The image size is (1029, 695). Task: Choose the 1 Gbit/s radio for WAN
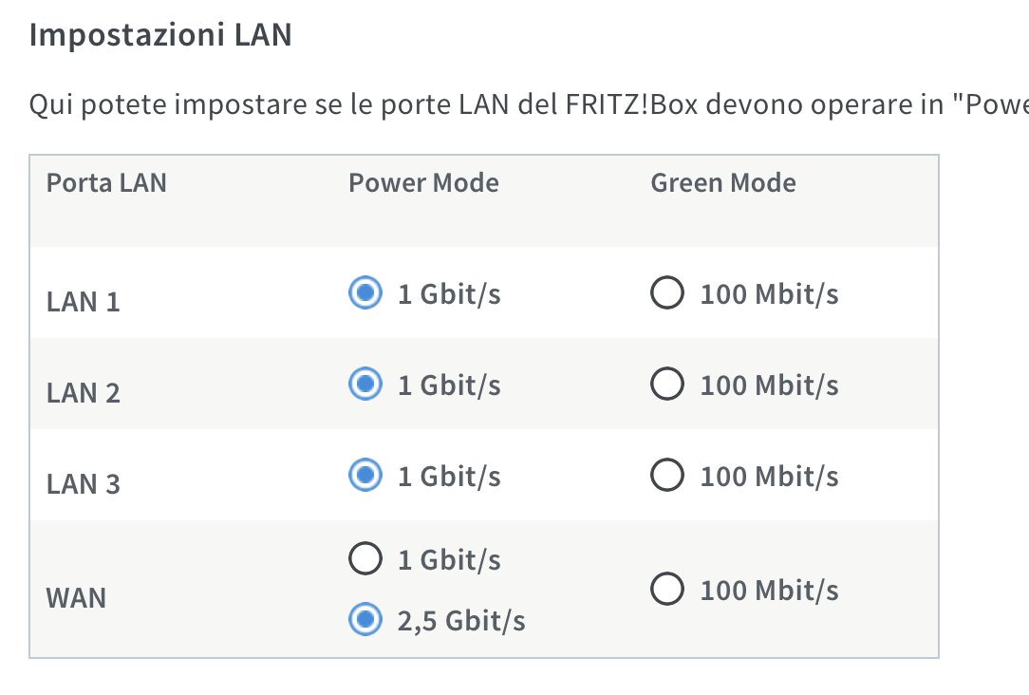click(365, 558)
